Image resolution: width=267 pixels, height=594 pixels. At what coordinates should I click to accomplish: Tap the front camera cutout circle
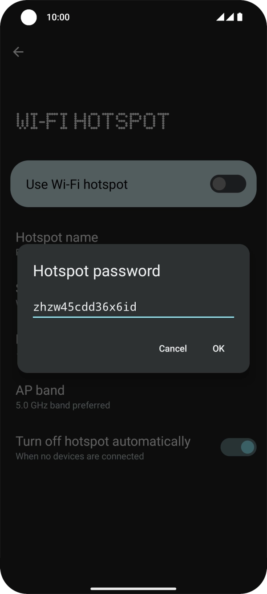[29, 17]
